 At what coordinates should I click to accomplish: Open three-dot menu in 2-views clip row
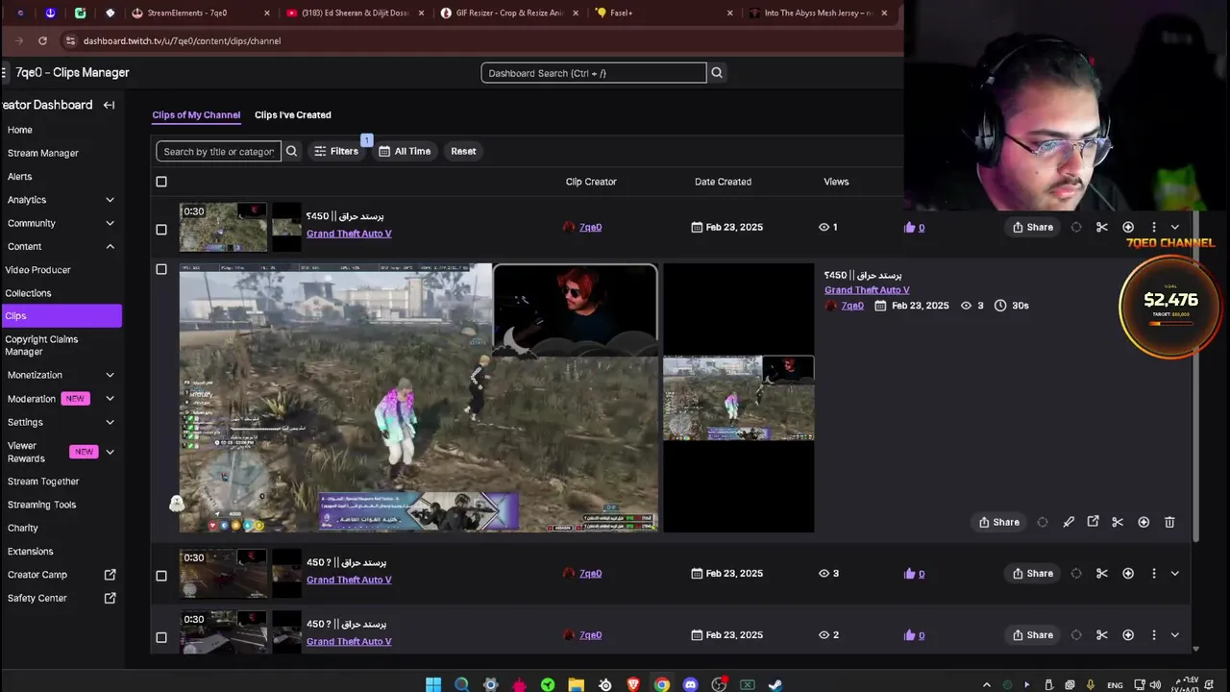(x=1154, y=635)
